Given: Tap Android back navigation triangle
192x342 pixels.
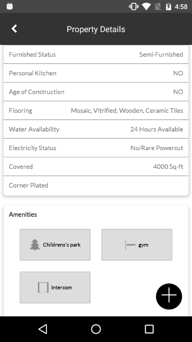Looking at the screenshot, I should [43, 329].
